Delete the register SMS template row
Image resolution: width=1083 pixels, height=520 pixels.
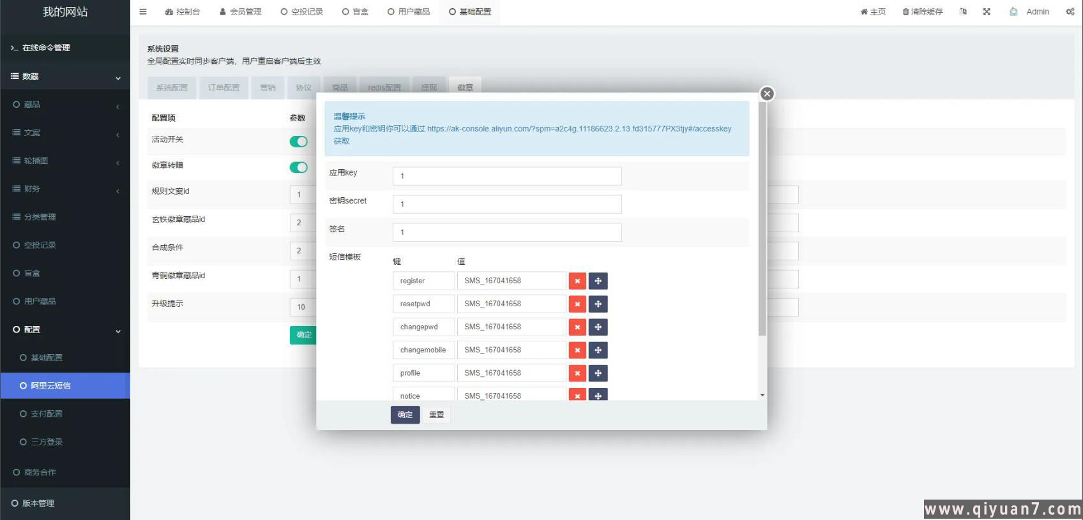(577, 281)
